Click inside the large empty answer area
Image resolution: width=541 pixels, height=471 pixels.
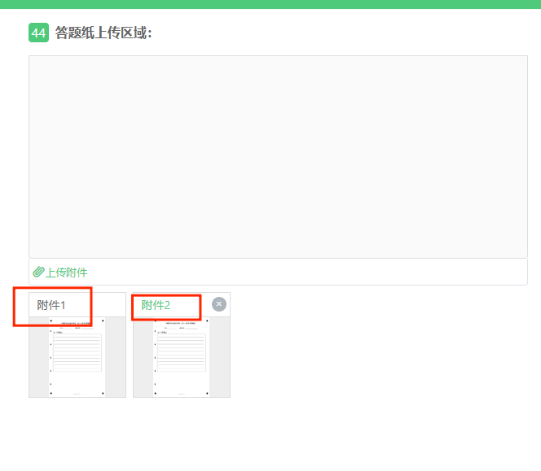coord(278,156)
